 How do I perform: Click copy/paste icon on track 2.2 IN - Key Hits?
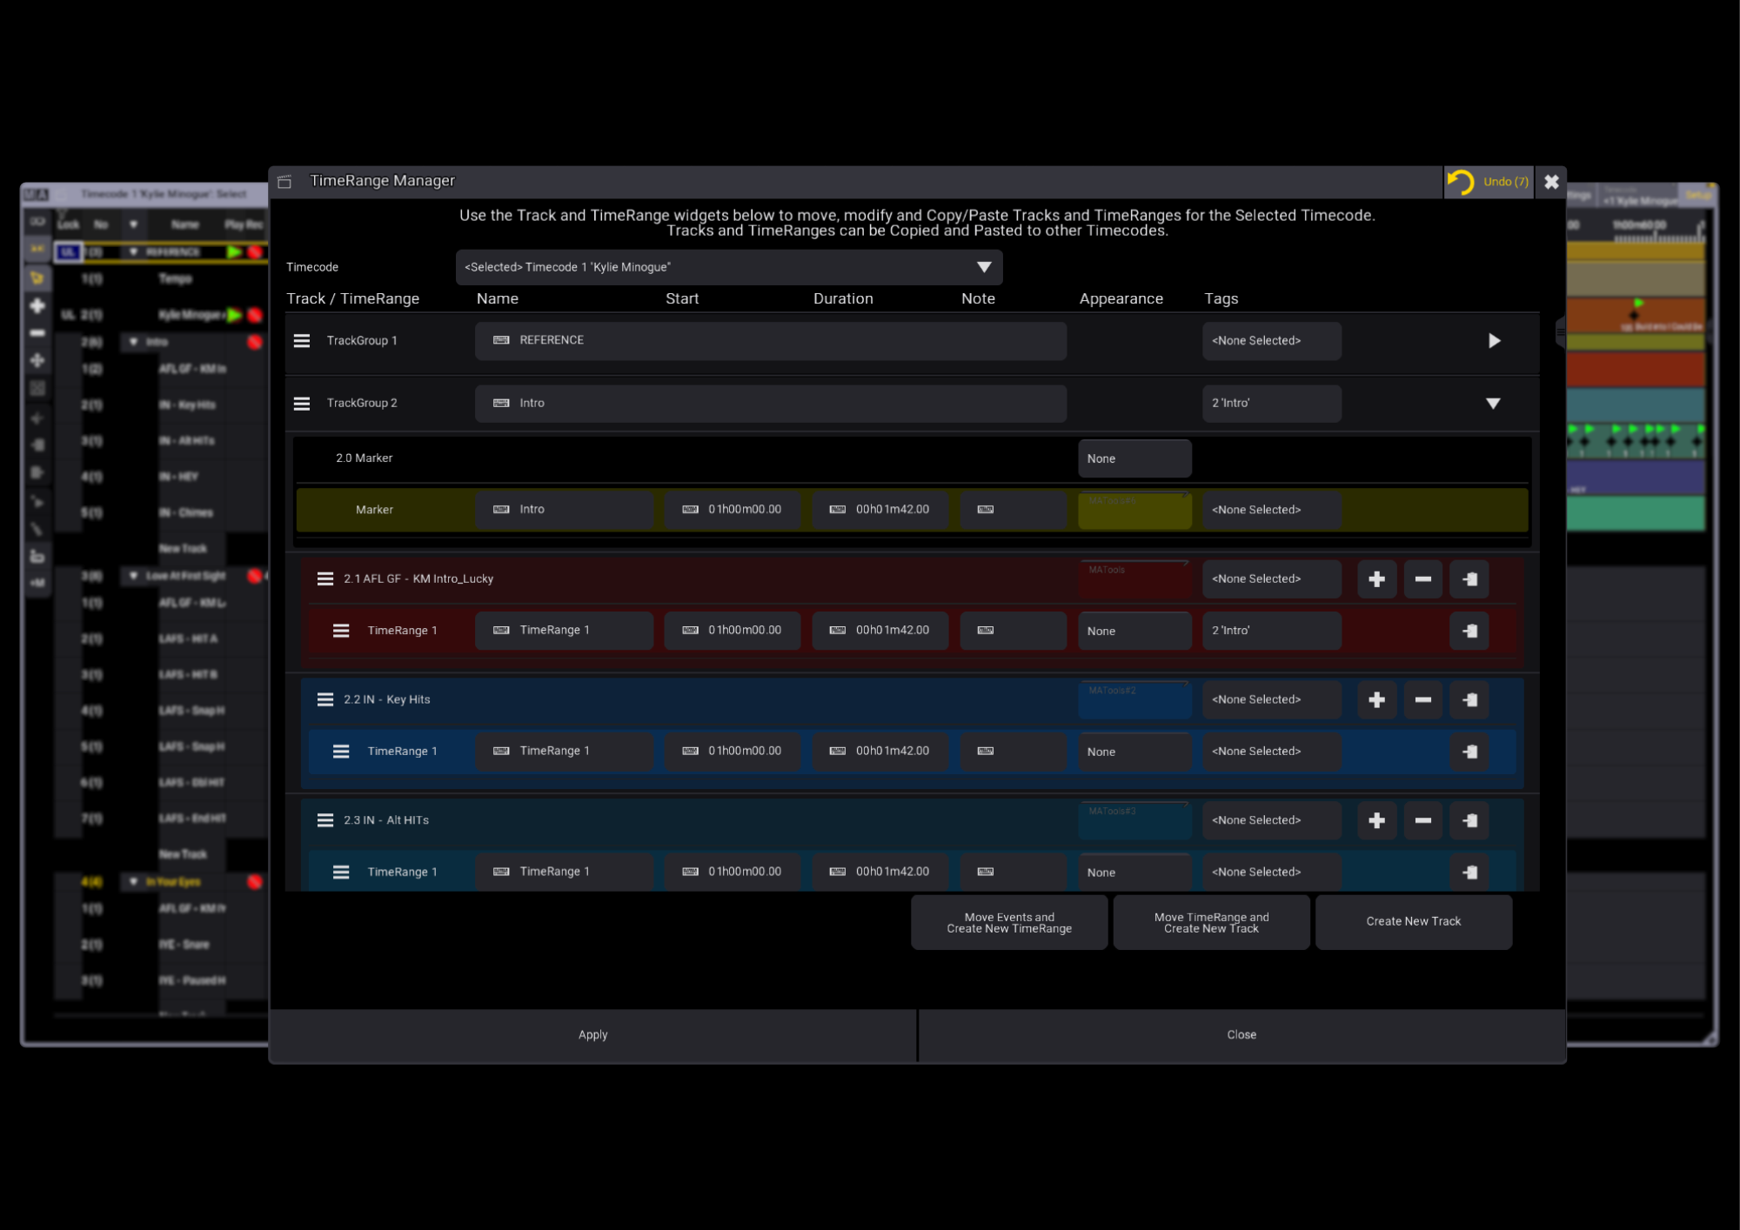(1470, 700)
